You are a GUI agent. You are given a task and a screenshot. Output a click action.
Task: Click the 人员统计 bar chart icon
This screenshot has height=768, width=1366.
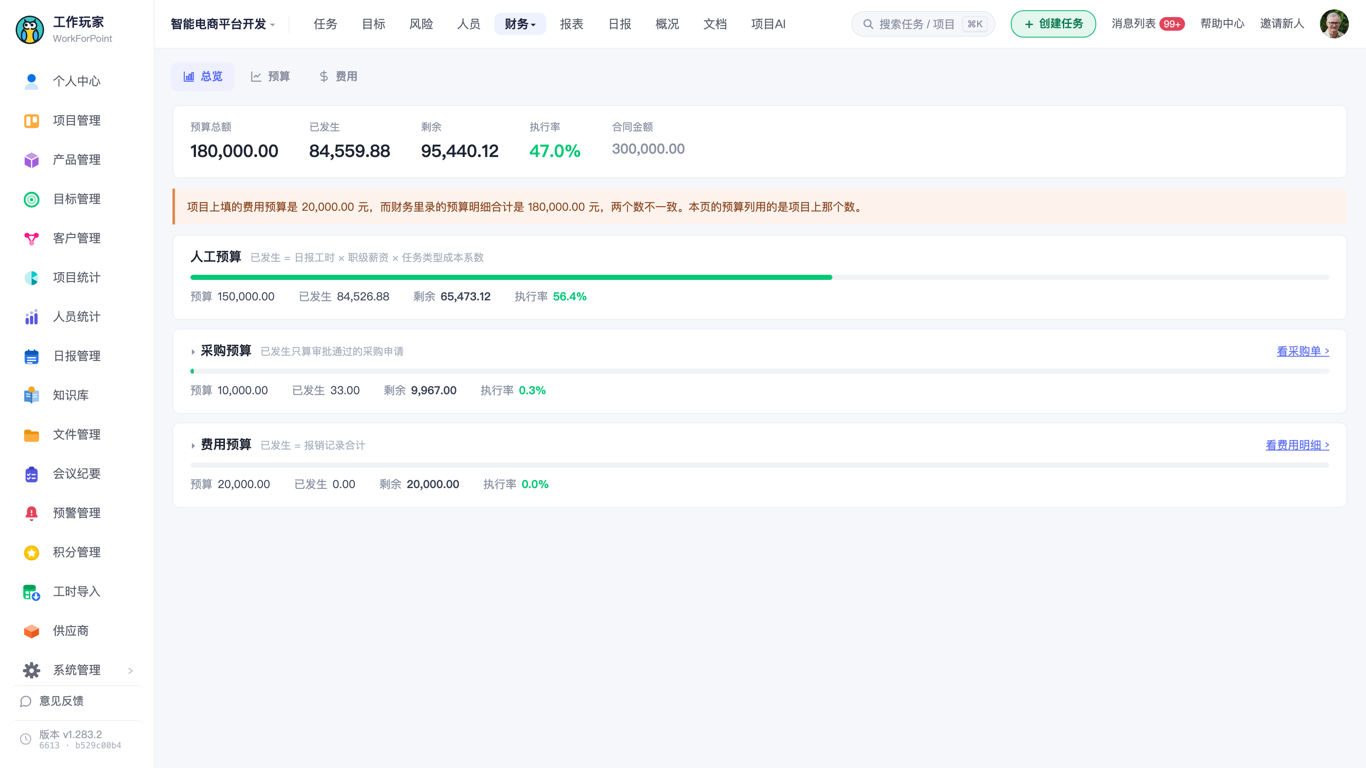tap(31, 317)
